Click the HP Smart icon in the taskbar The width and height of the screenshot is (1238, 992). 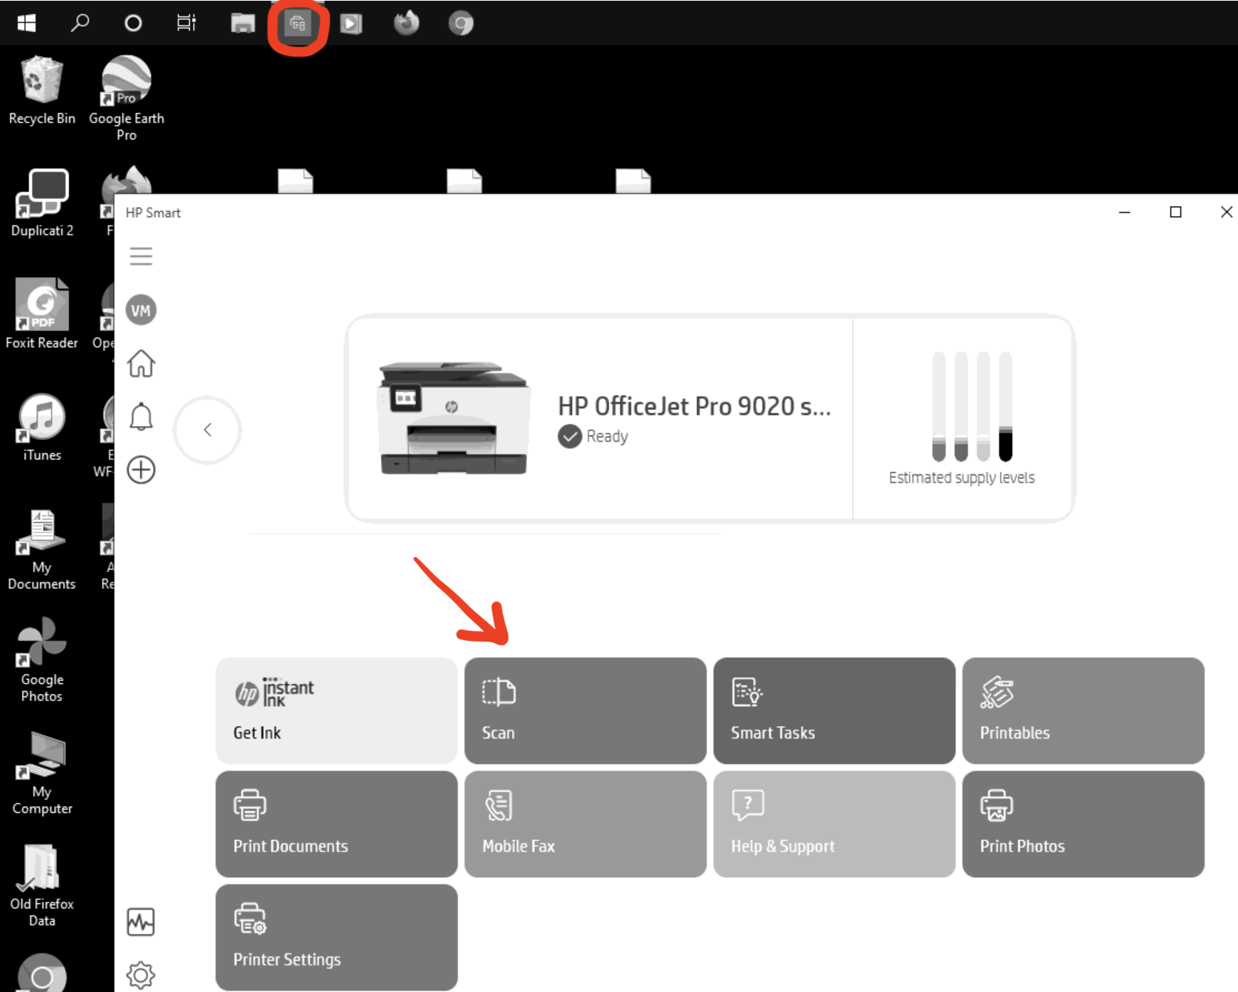click(x=298, y=24)
